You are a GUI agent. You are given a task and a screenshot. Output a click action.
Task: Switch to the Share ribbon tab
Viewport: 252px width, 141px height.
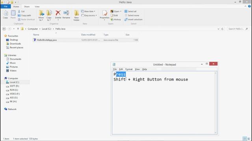click(x=27, y=7)
